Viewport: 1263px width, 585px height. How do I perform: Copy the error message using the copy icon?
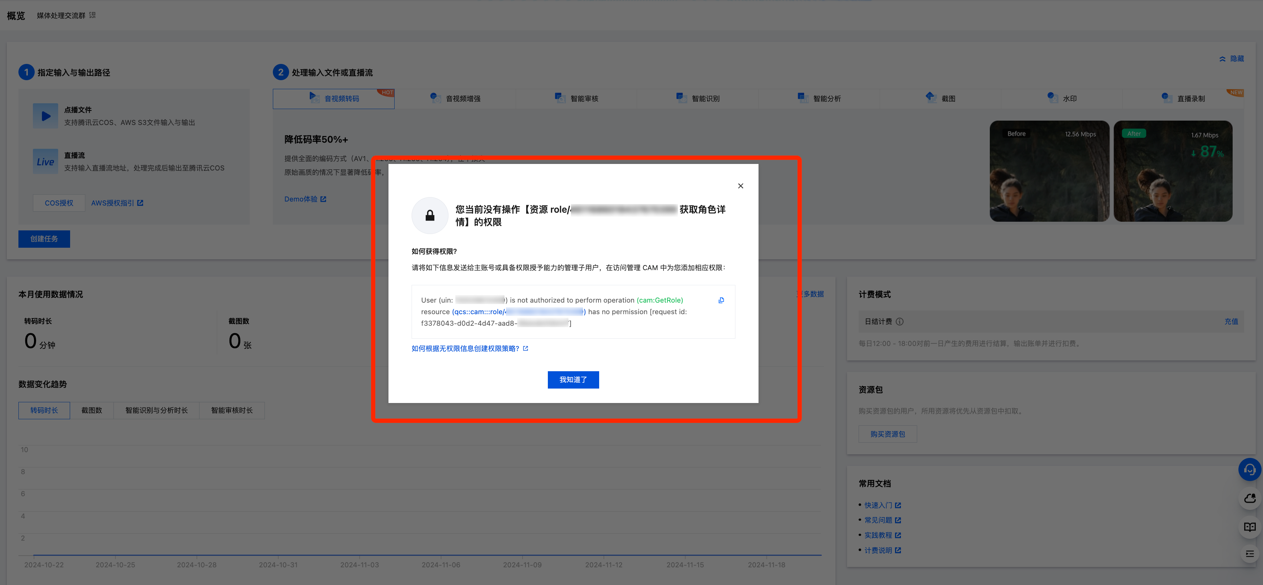point(721,300)
